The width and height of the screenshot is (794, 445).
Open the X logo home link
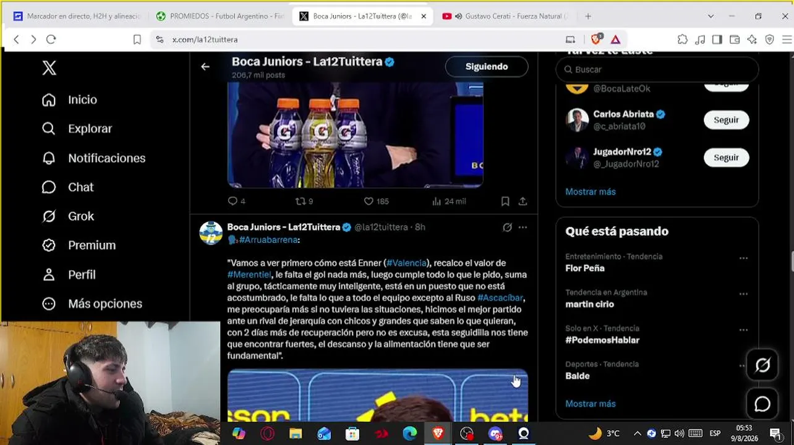[49, 68]
